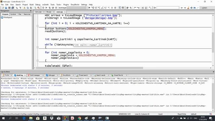The image size is (215, 121).
Task: Collapse the while-loop fold marker
Action: 37,47
